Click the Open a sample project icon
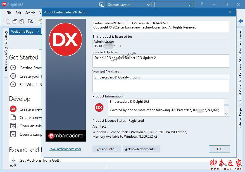The image size is (245, 172). 13,134
